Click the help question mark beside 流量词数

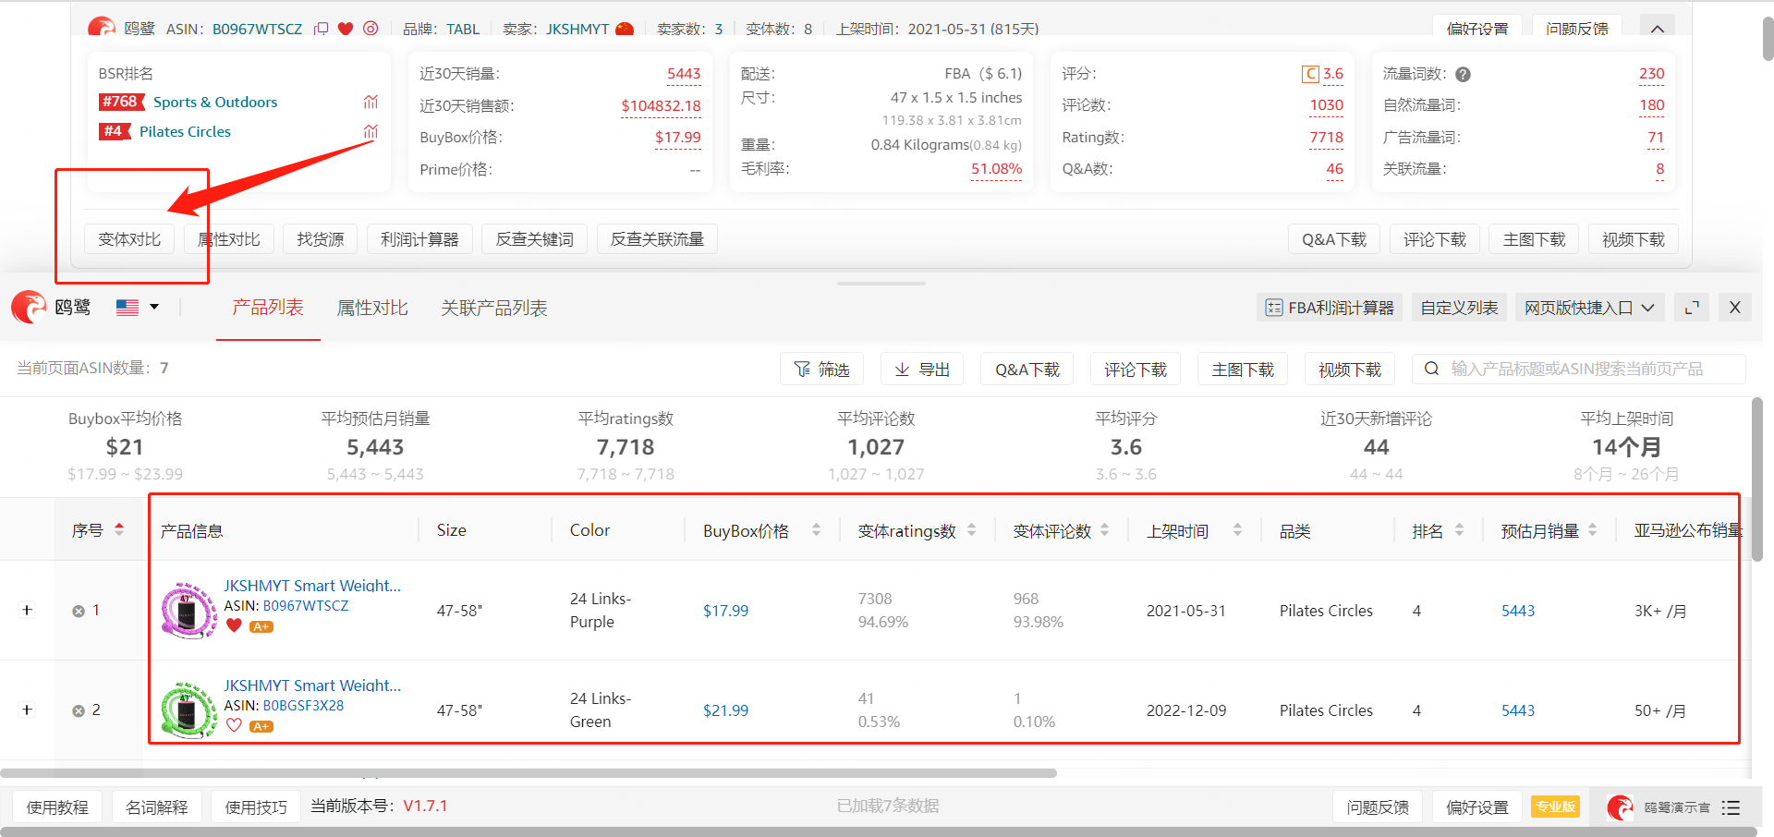pyautogui.click(x=1463, y=74)
